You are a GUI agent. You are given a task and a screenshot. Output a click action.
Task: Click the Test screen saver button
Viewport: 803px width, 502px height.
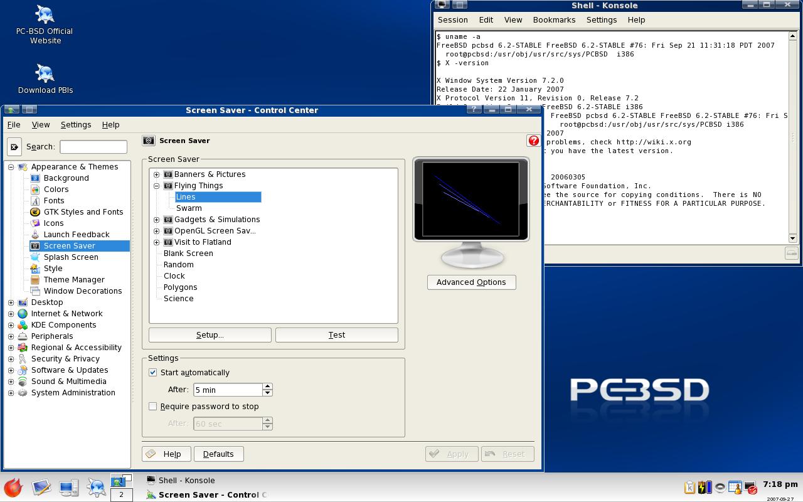coord(337,335)
